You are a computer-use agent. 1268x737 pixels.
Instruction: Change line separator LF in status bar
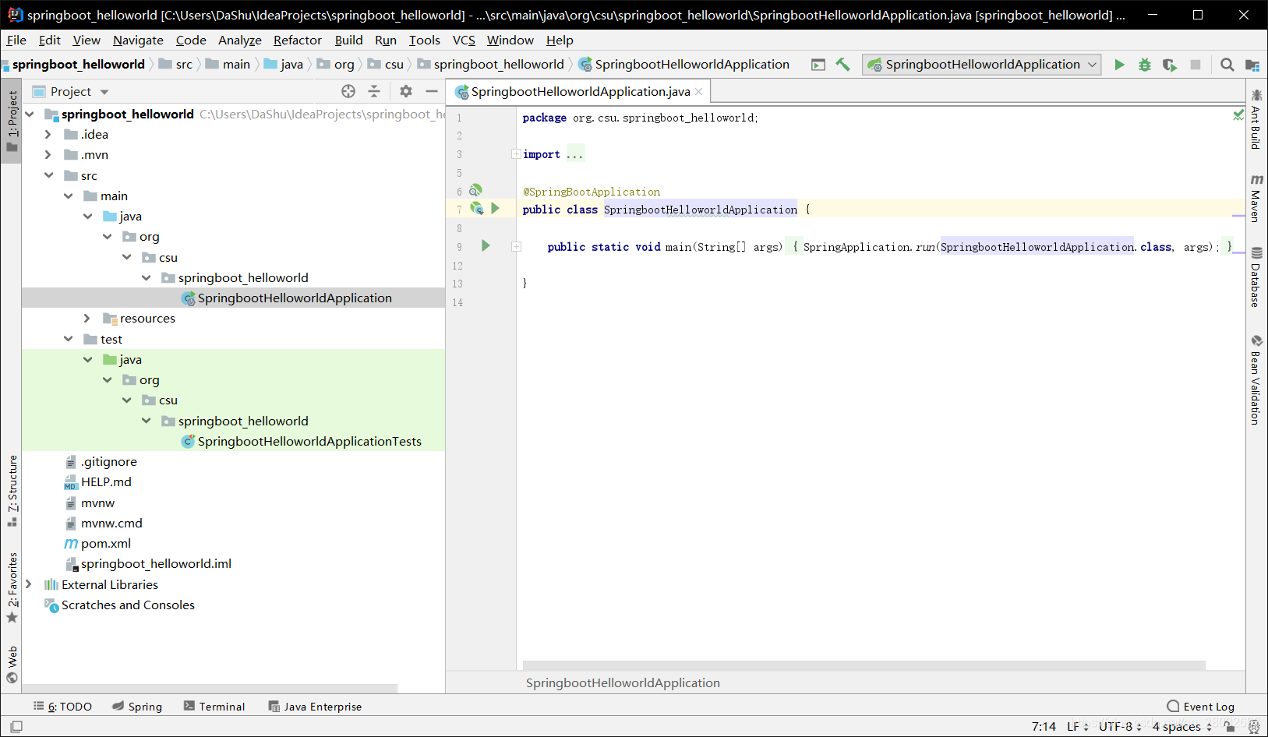[1077, 726]
